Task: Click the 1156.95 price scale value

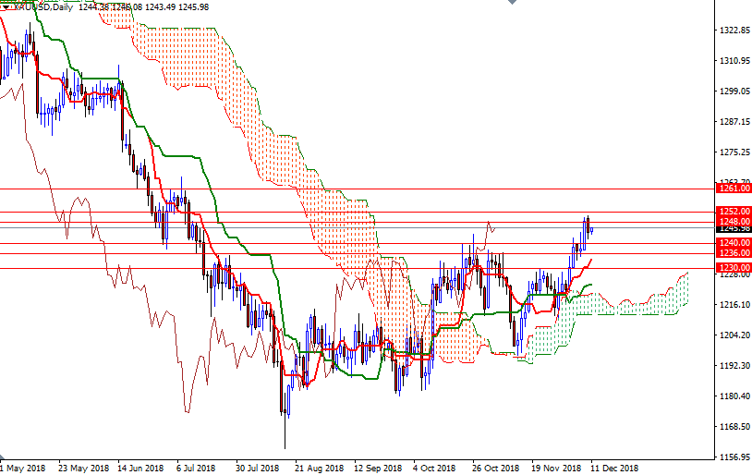Action: point(734,457)
